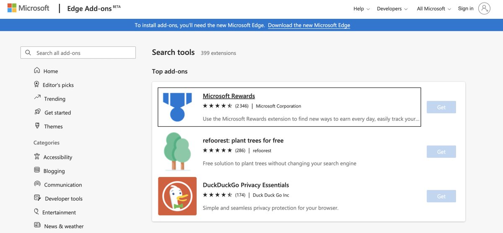Click the Microsoft logo
The height and width of the screenshot is (233, 503).
tap(28, 8)
